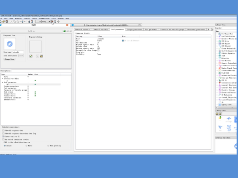
Task: Click the tab scroll right arrow button
Action: 212,30
